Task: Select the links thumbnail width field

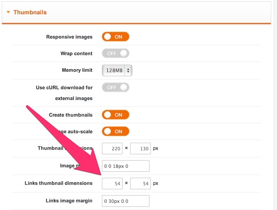Action: [x=112, y=183]
